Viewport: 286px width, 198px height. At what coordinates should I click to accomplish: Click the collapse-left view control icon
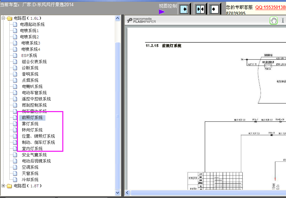tap(214, 9)
